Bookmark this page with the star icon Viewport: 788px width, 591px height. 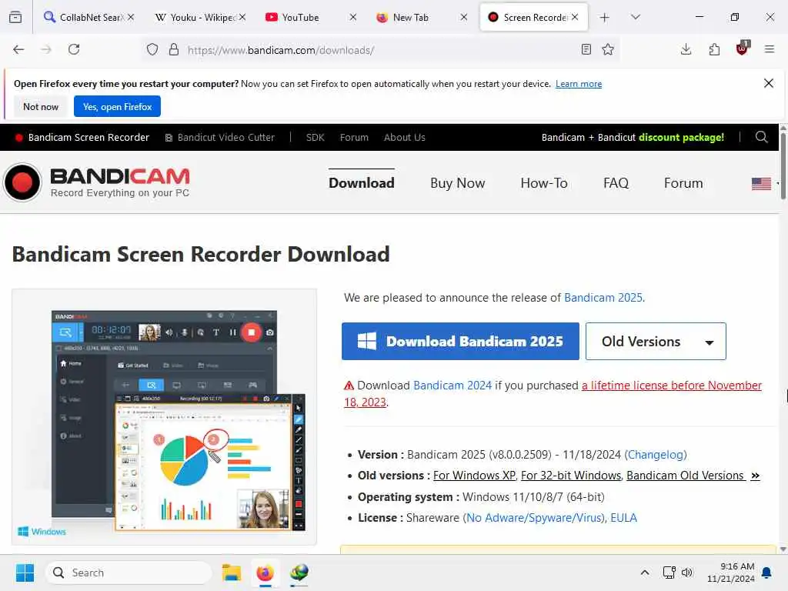[608, 49]
